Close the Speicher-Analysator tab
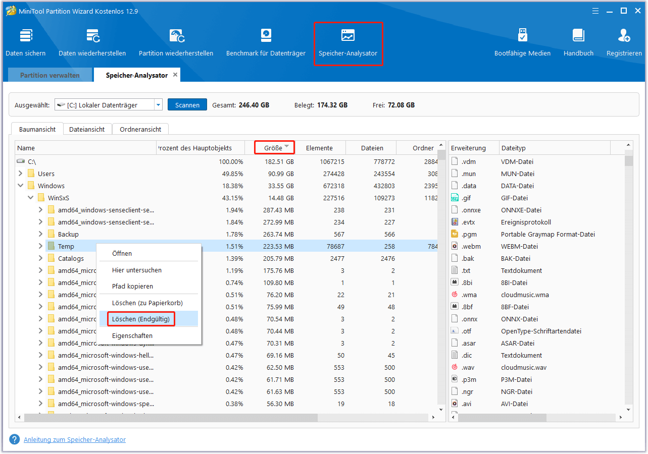This screenshot has width=648, height=454. click(175, 75)
